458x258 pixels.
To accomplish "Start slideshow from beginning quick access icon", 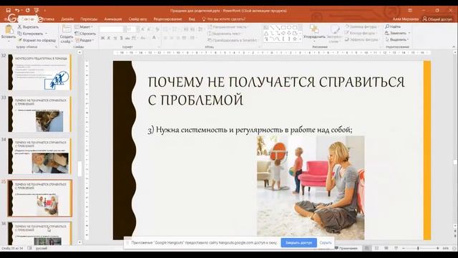I will tap(36, 10).
